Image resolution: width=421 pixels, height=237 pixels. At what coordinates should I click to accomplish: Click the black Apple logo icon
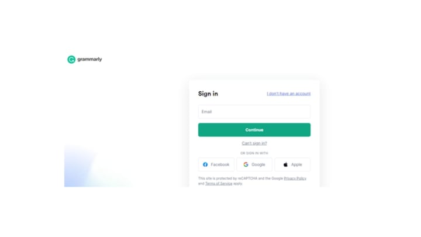285,164
